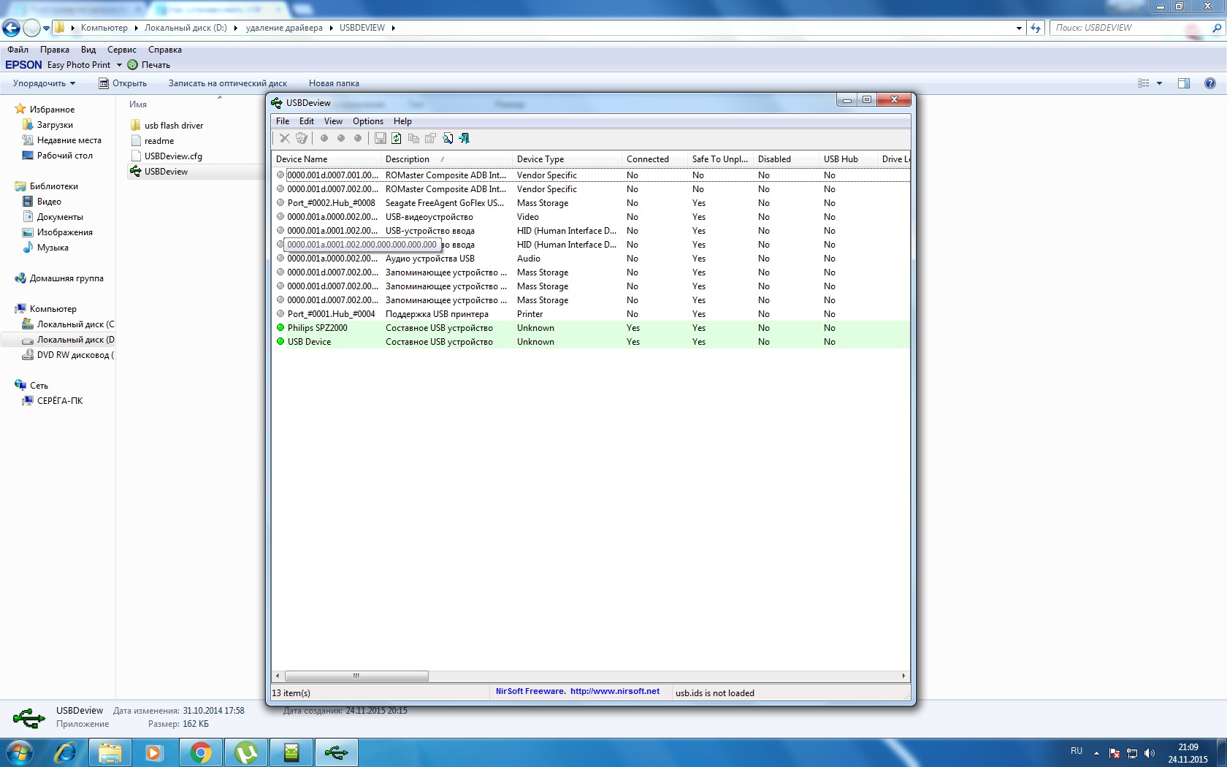Screen dimensions: 1227x767
Task: Click the Find magnifier icon in USBDeview
Action: (447, 138)
